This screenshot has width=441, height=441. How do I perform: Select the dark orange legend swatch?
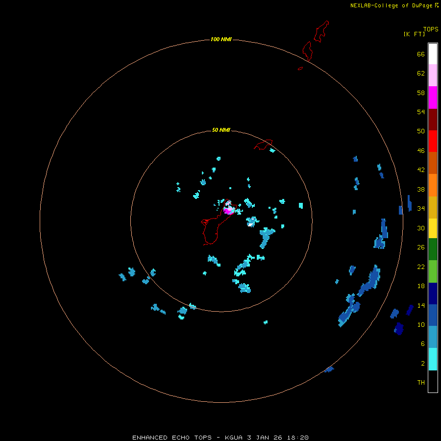click(433, 163)
